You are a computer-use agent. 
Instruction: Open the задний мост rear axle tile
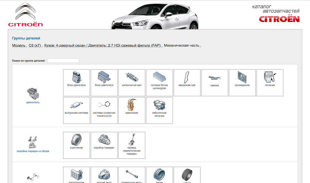pyautogui.click(x=104, y=175)
